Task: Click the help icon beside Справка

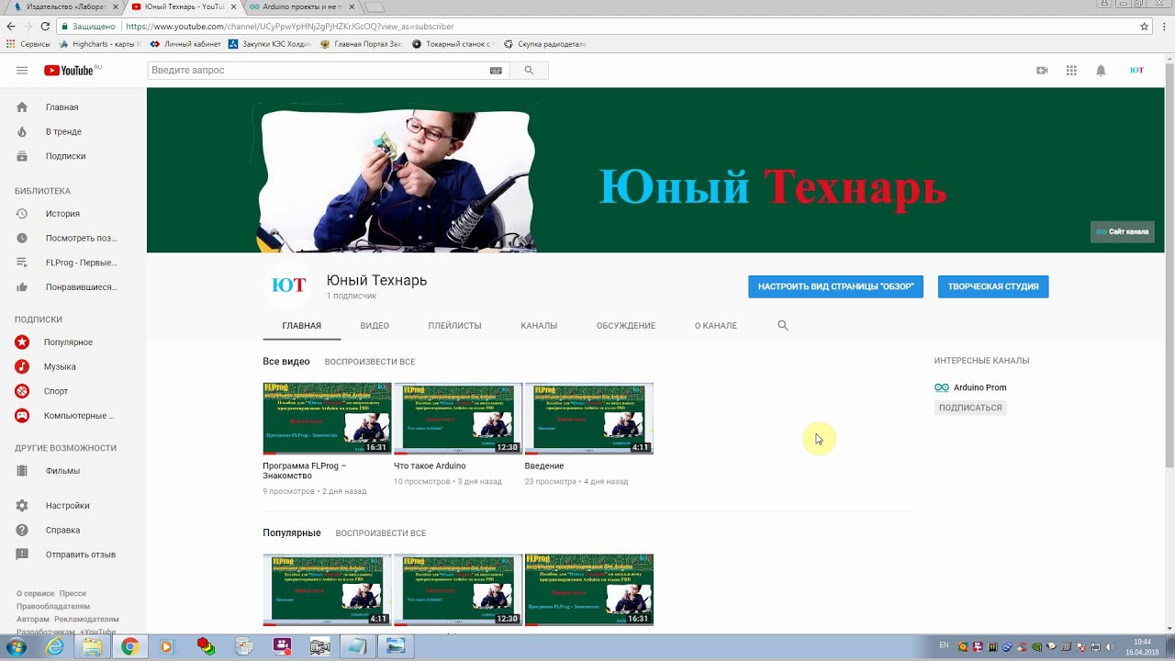Action: [x=22, y=530]
